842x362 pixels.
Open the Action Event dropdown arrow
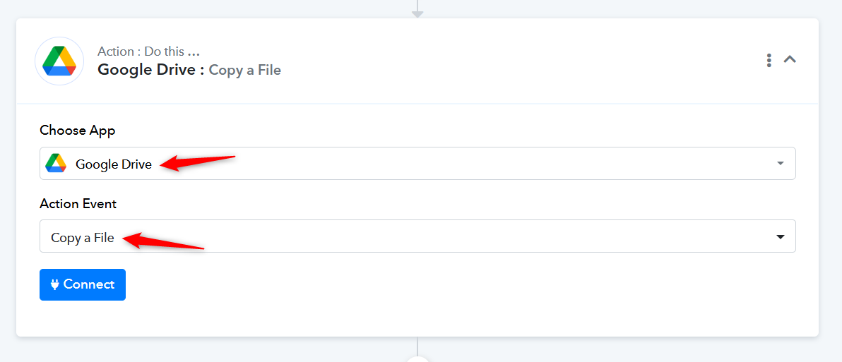coord(781,237)
